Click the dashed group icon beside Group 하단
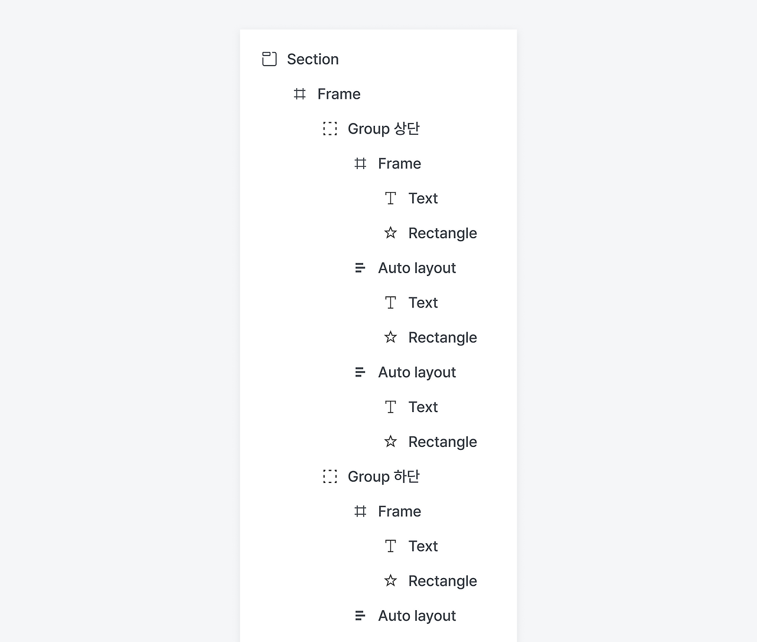Viewport: 757px width, 642px height. pyautogui.click(x=330, y=476)
